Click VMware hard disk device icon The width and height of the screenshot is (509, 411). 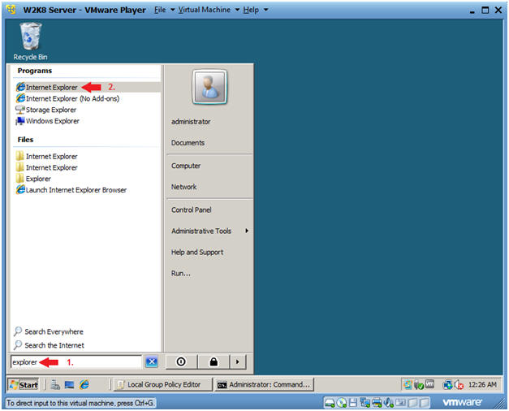click(x=330, y=403)
